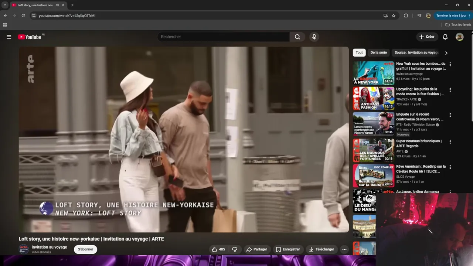
Task: Open the Les nounous des familles fortunées thumbnail
Action: 374,150
